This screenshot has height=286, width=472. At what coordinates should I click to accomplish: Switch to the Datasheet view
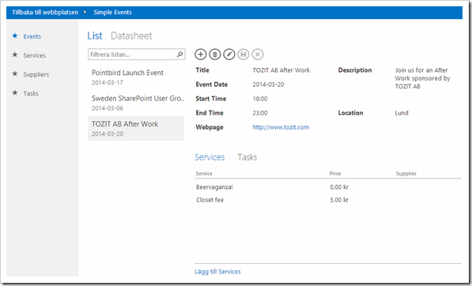click(131, 36)
